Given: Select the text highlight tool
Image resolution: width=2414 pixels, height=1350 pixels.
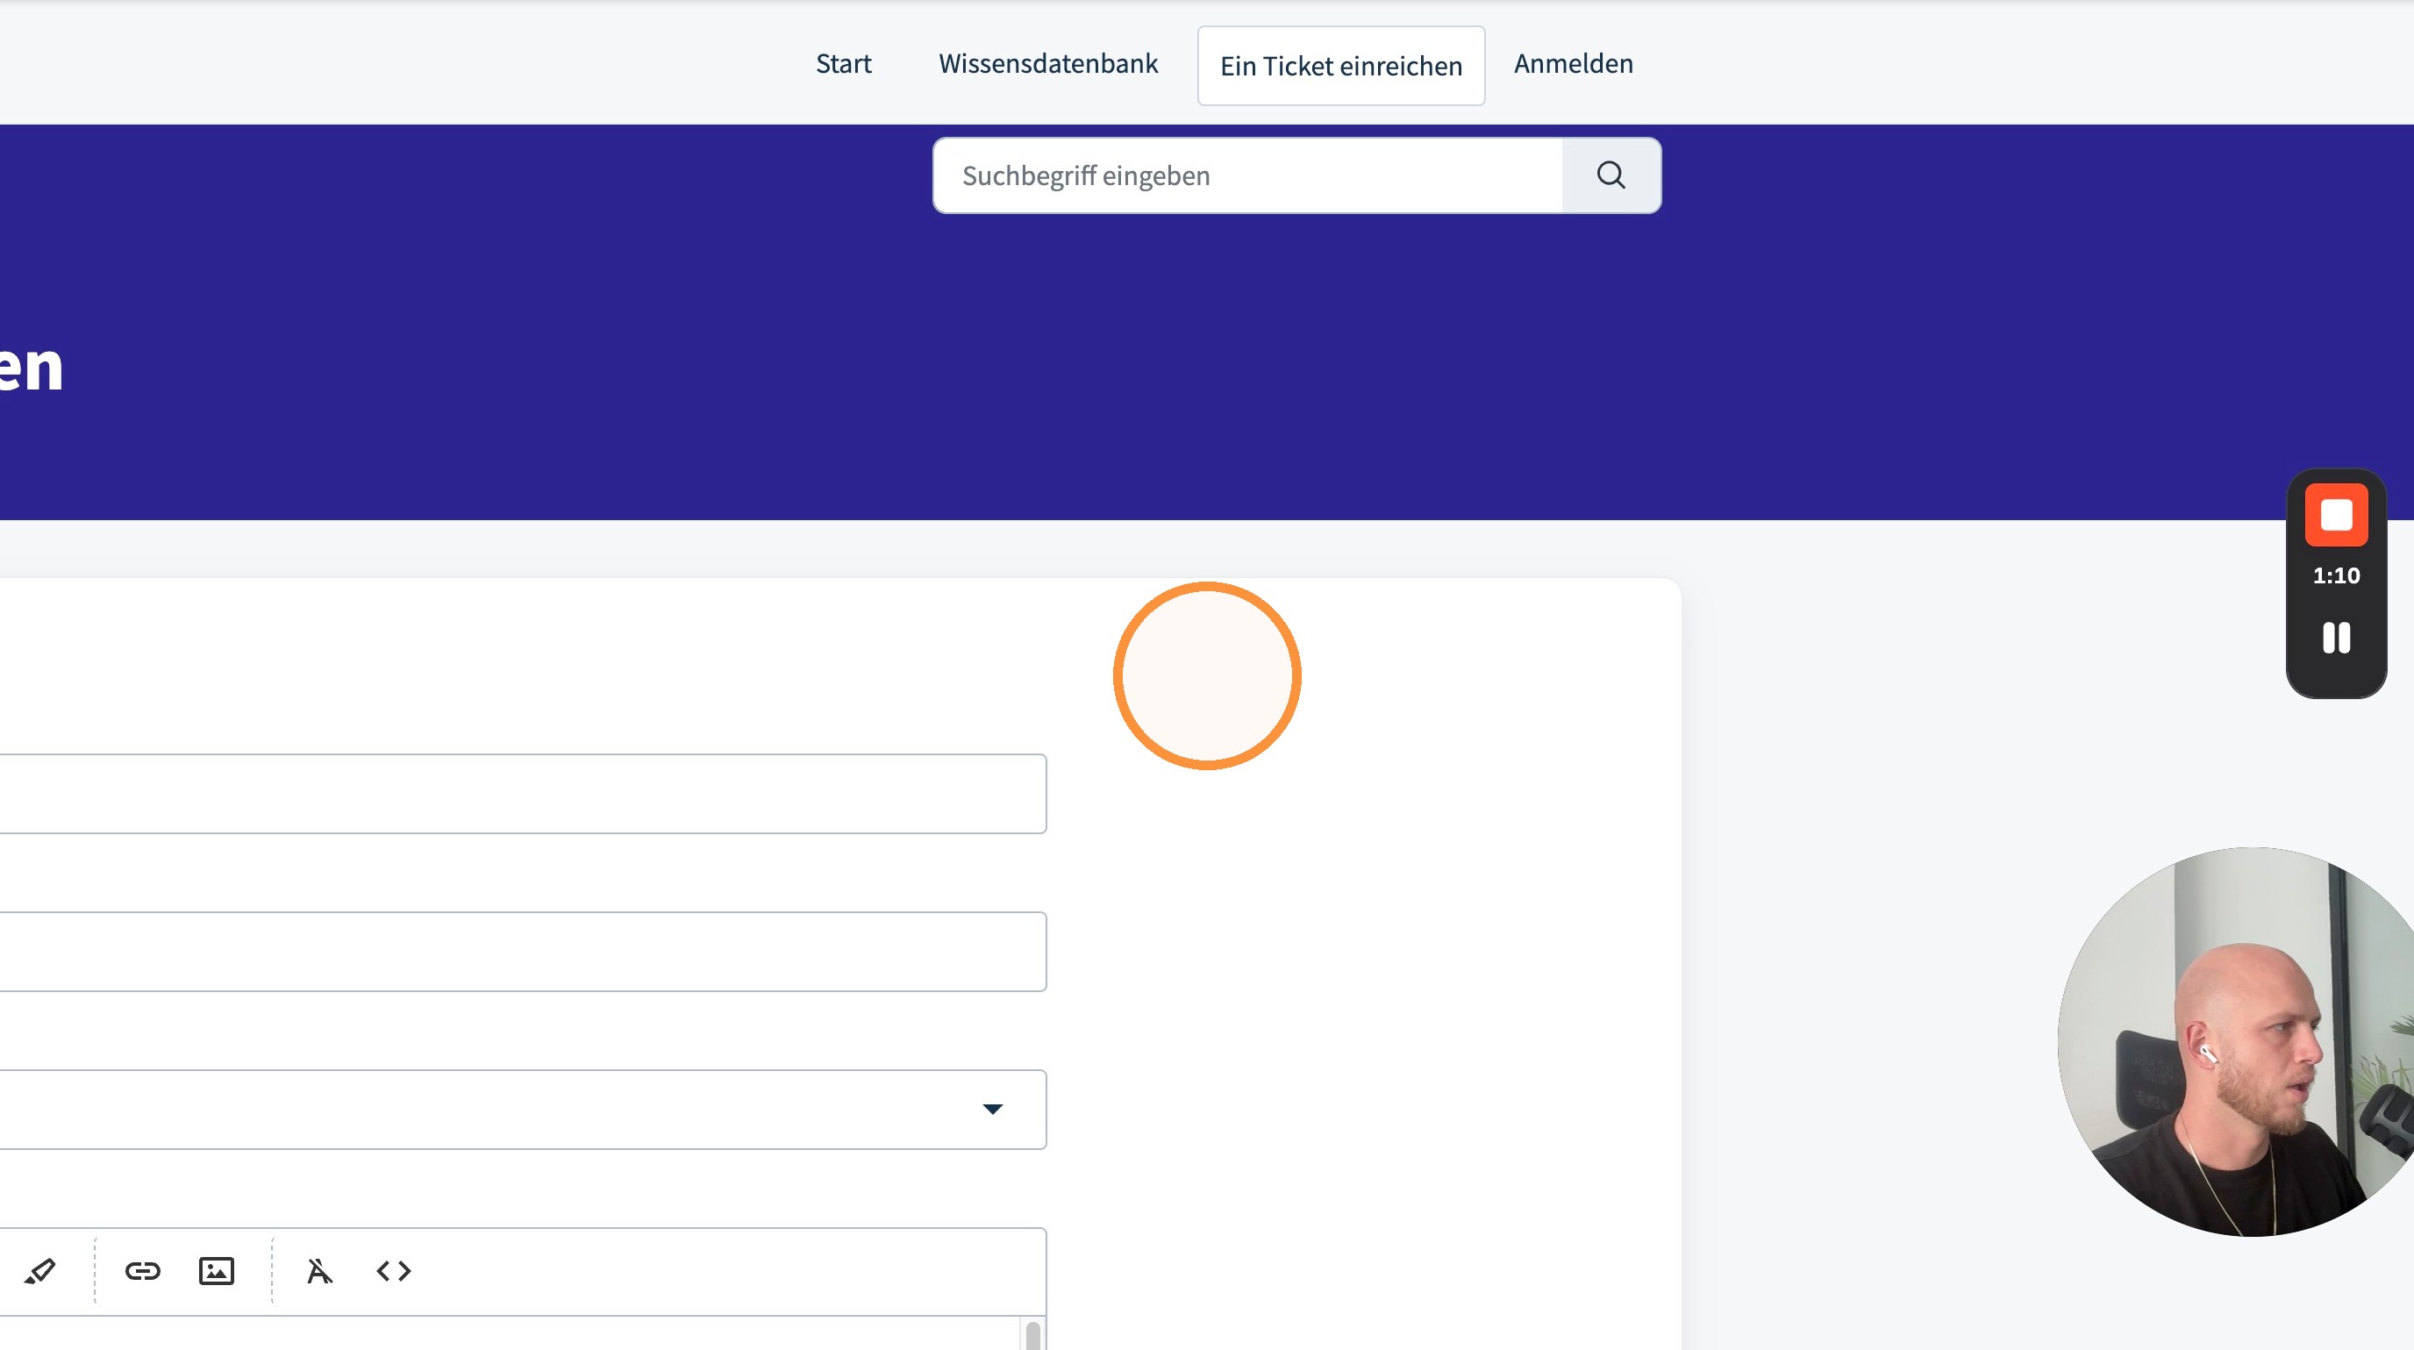Looking at the screenshot, I should tap(39, 1270).
